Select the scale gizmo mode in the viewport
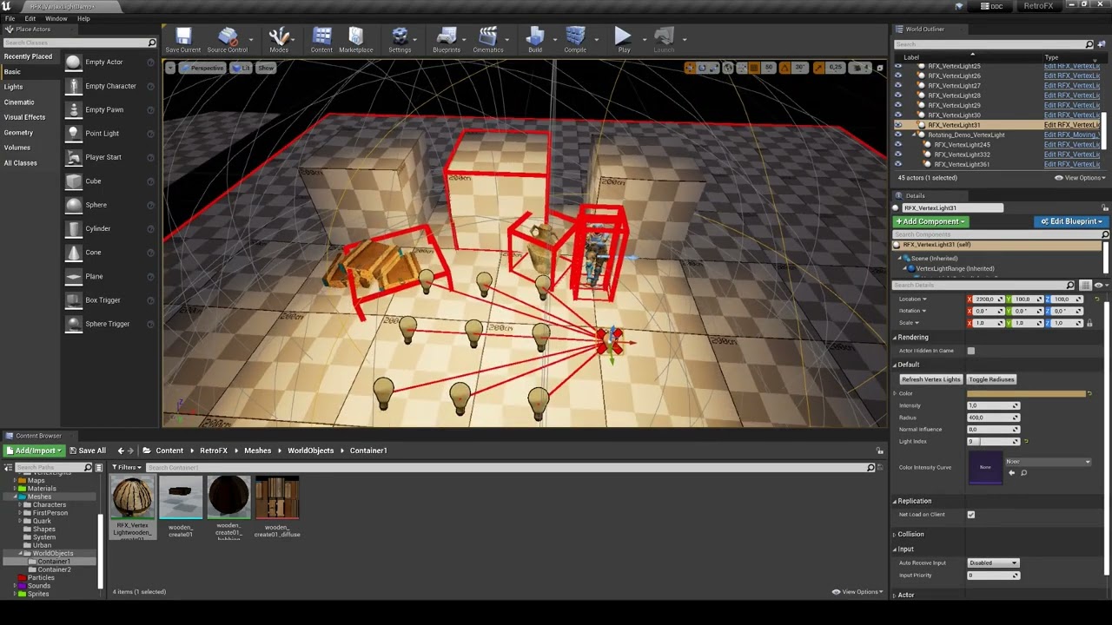1112x625 pixels. [x=714, y=68]
